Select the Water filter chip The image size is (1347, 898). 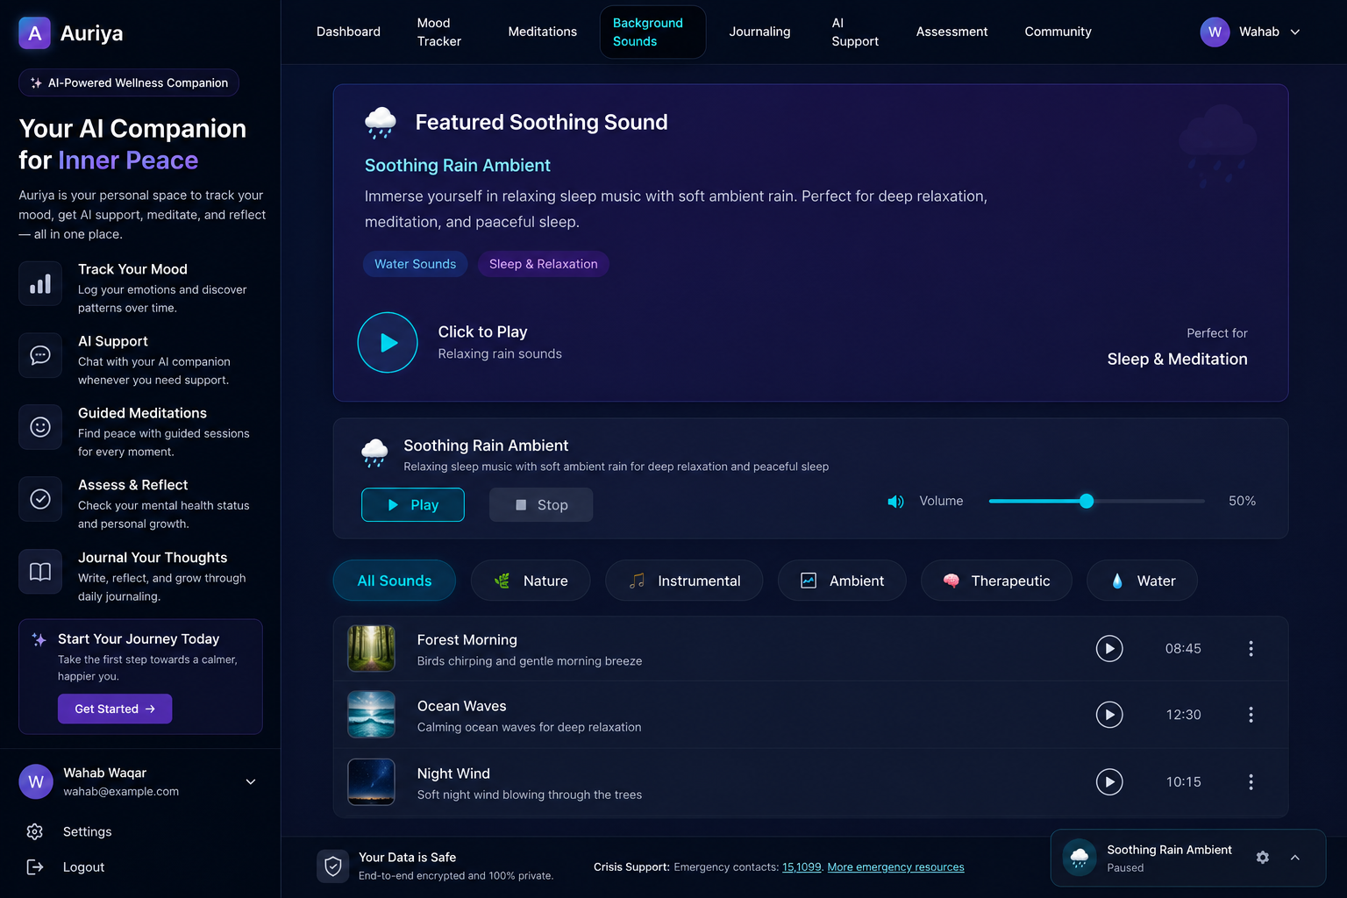click(x=1142, y=581)
